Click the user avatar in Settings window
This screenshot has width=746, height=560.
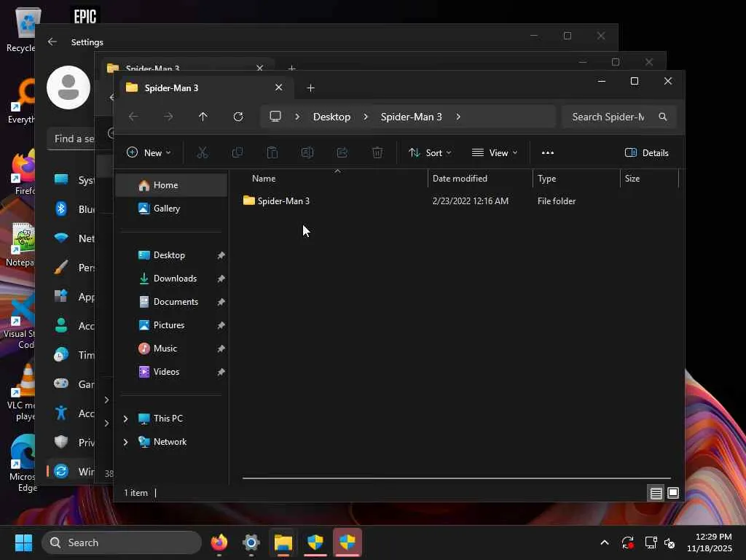[68, 87]
